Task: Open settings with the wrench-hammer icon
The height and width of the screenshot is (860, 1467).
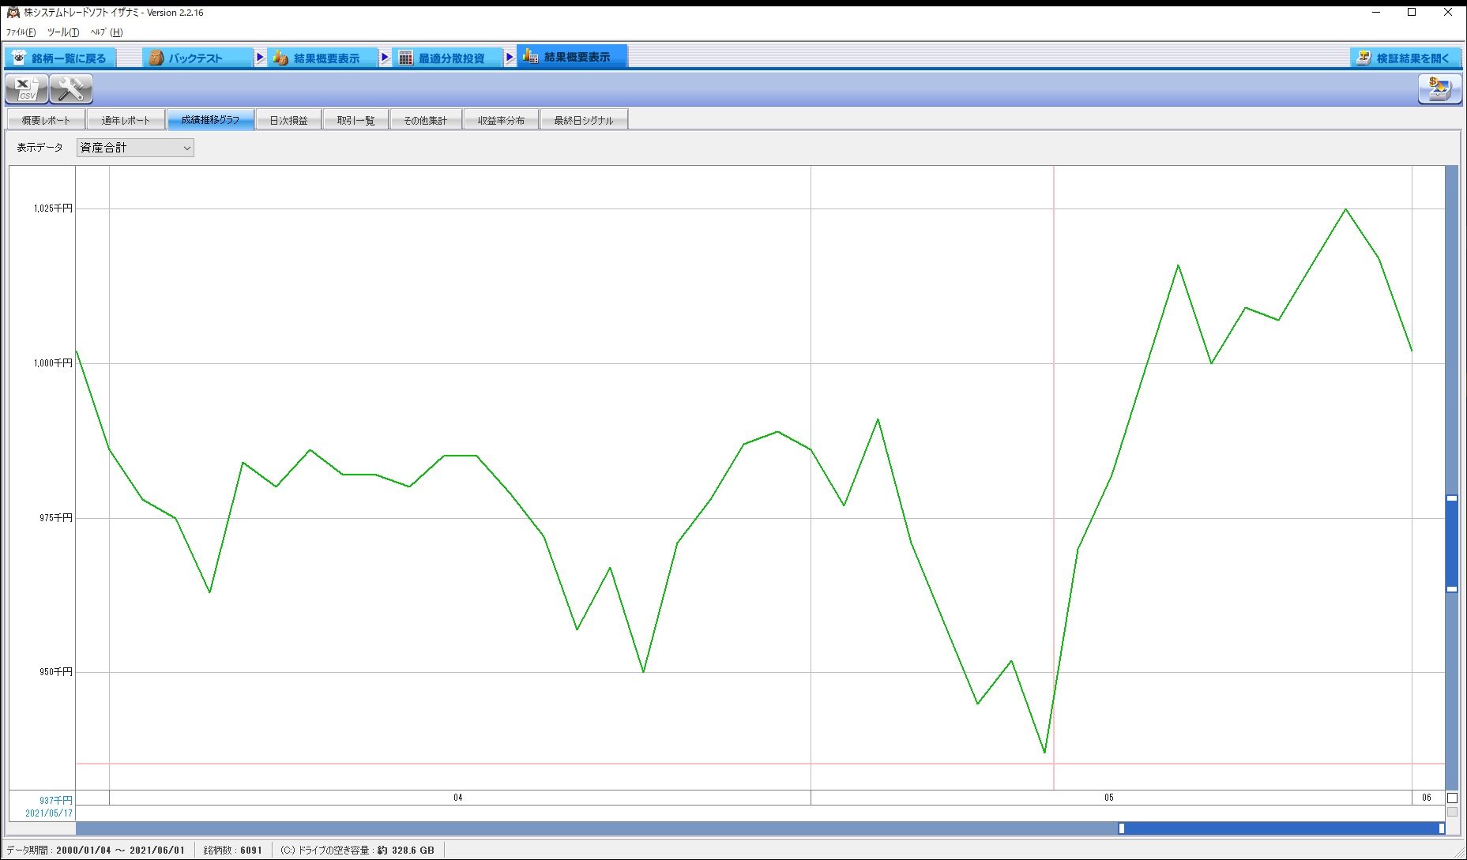Action: click(71, 89)
